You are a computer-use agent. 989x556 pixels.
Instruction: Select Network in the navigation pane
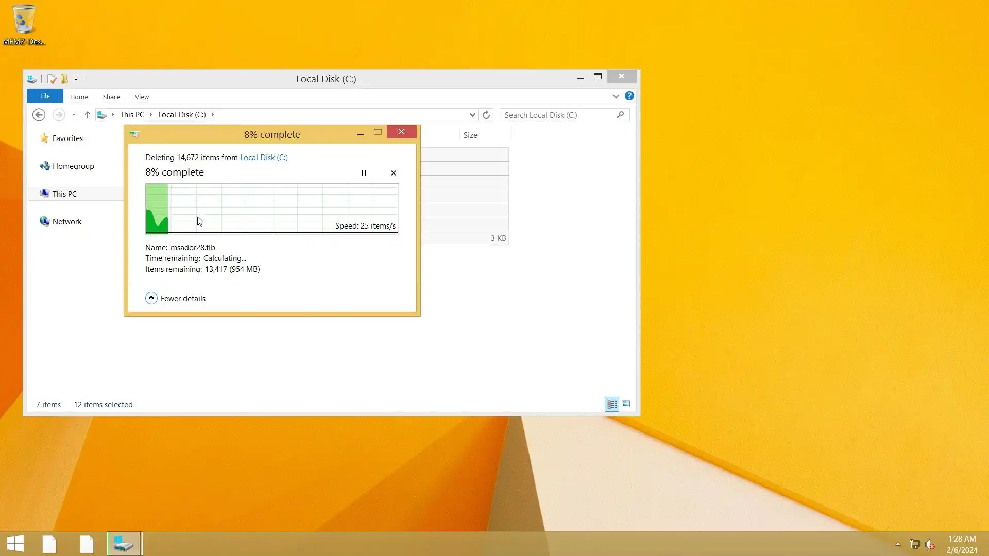tap(67, 222)
